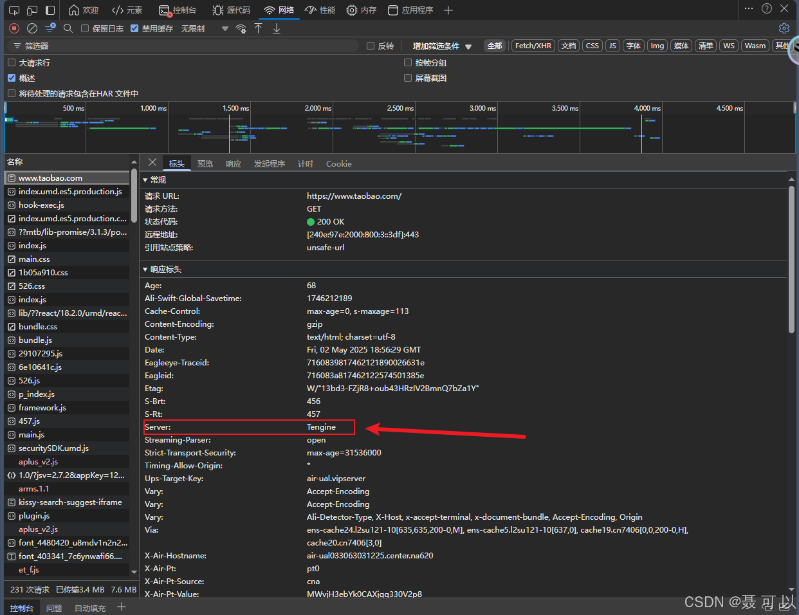
Task: Open the Timing tab
Action: [306, 164]
